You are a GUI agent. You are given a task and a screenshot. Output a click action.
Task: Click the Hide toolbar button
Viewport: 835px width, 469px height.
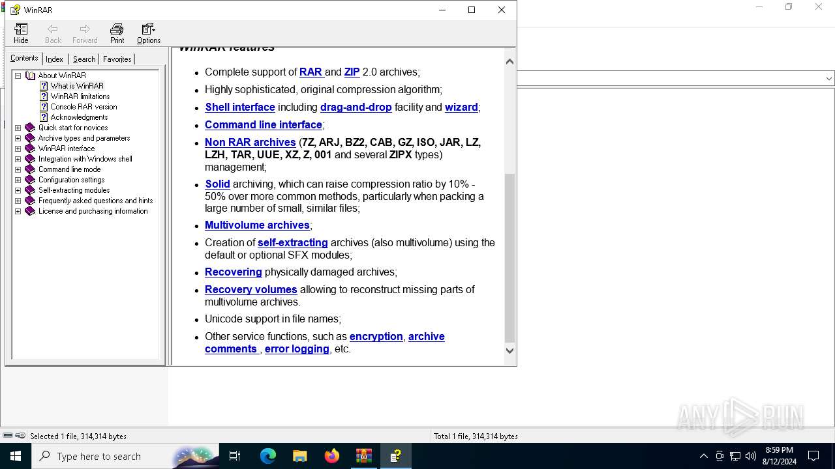[x=21, y=33]
